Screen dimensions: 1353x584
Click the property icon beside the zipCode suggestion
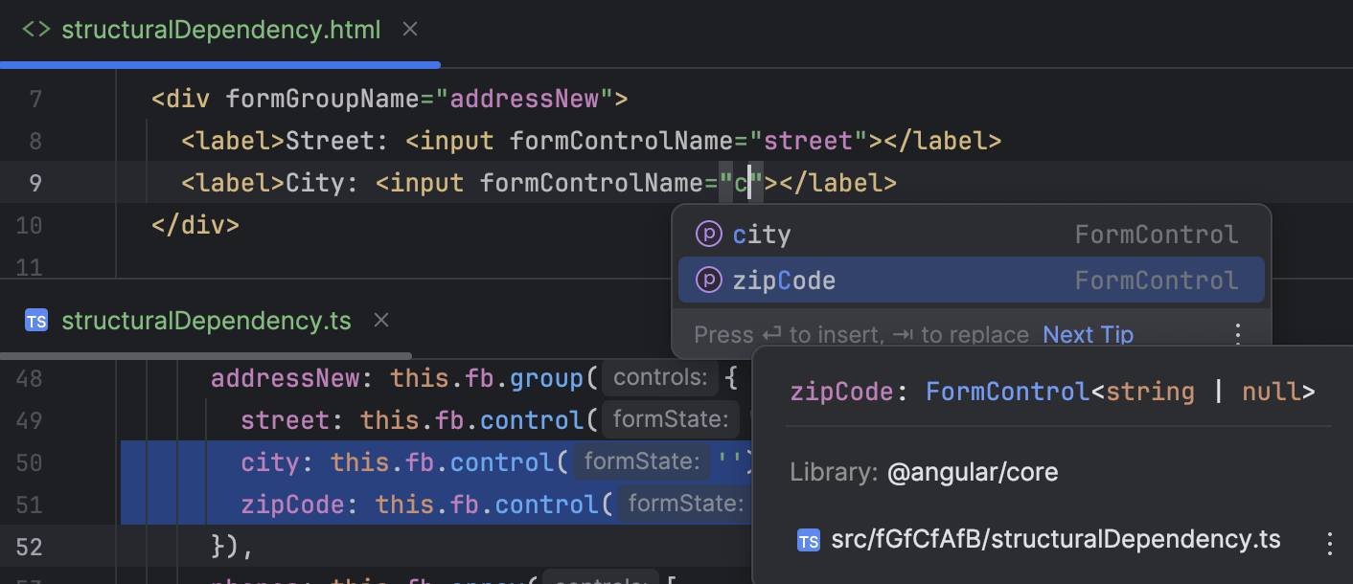click(x=709, y=280)
